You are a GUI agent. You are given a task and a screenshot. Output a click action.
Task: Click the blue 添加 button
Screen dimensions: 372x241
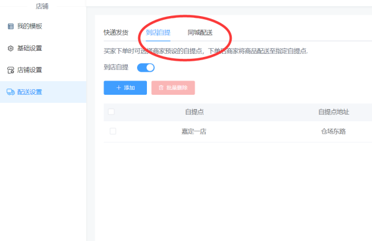coord(125,88)
